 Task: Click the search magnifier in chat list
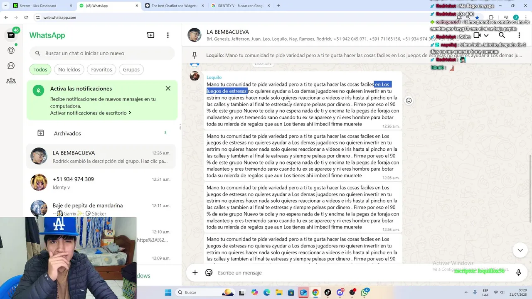[38, 53]
